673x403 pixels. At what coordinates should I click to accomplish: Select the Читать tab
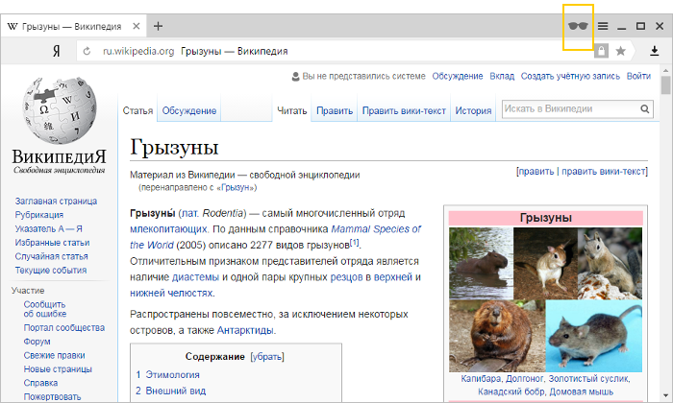point(292,111)
